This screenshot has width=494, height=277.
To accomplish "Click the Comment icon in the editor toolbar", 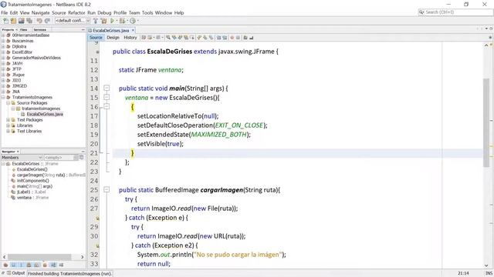I will coord(245,38).
